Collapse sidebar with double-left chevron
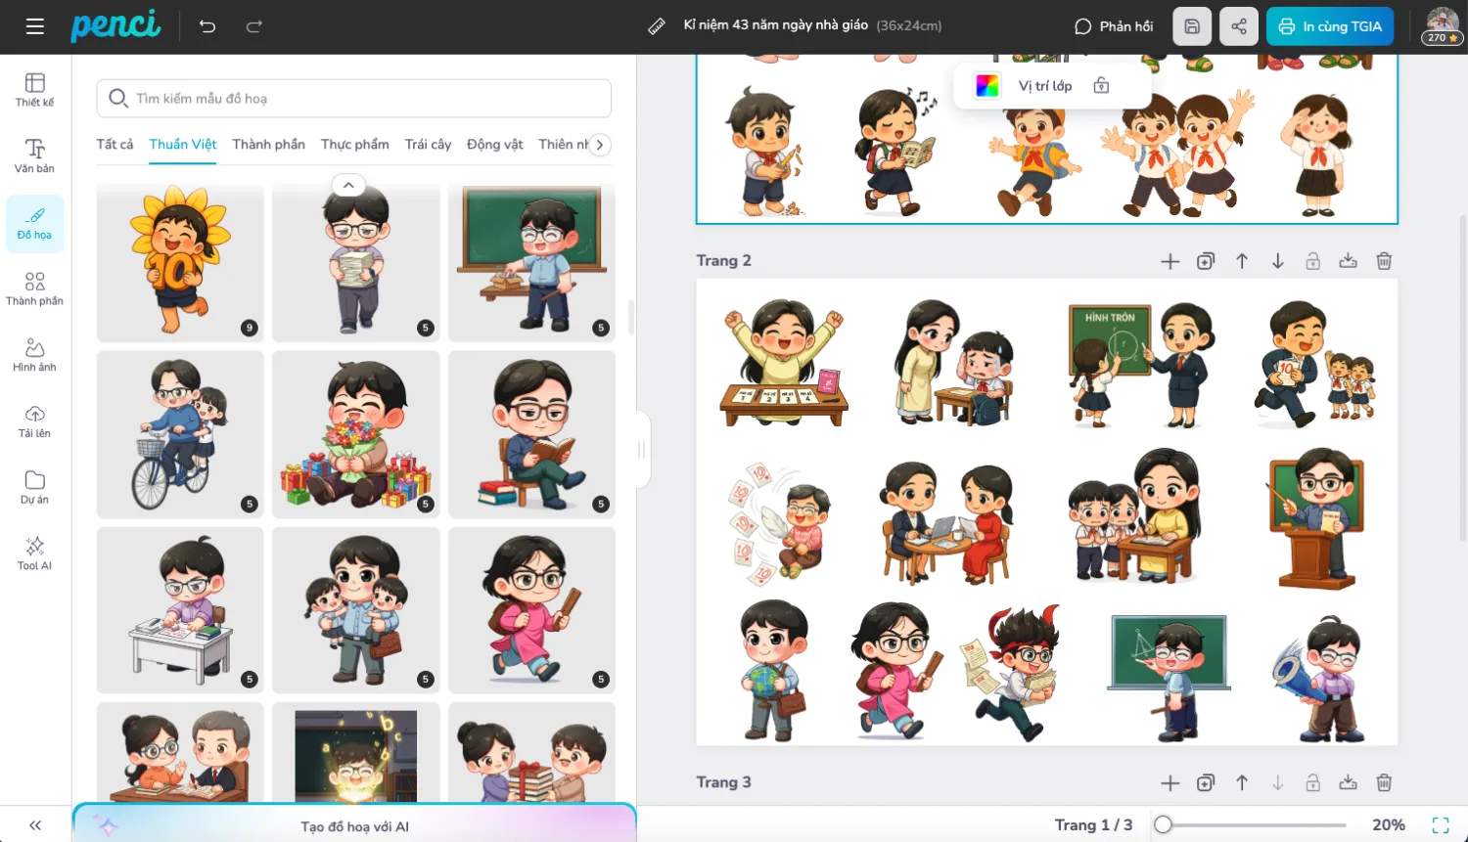The width and height of the screenshot is (1468, 842). click(x=35, y=825)
